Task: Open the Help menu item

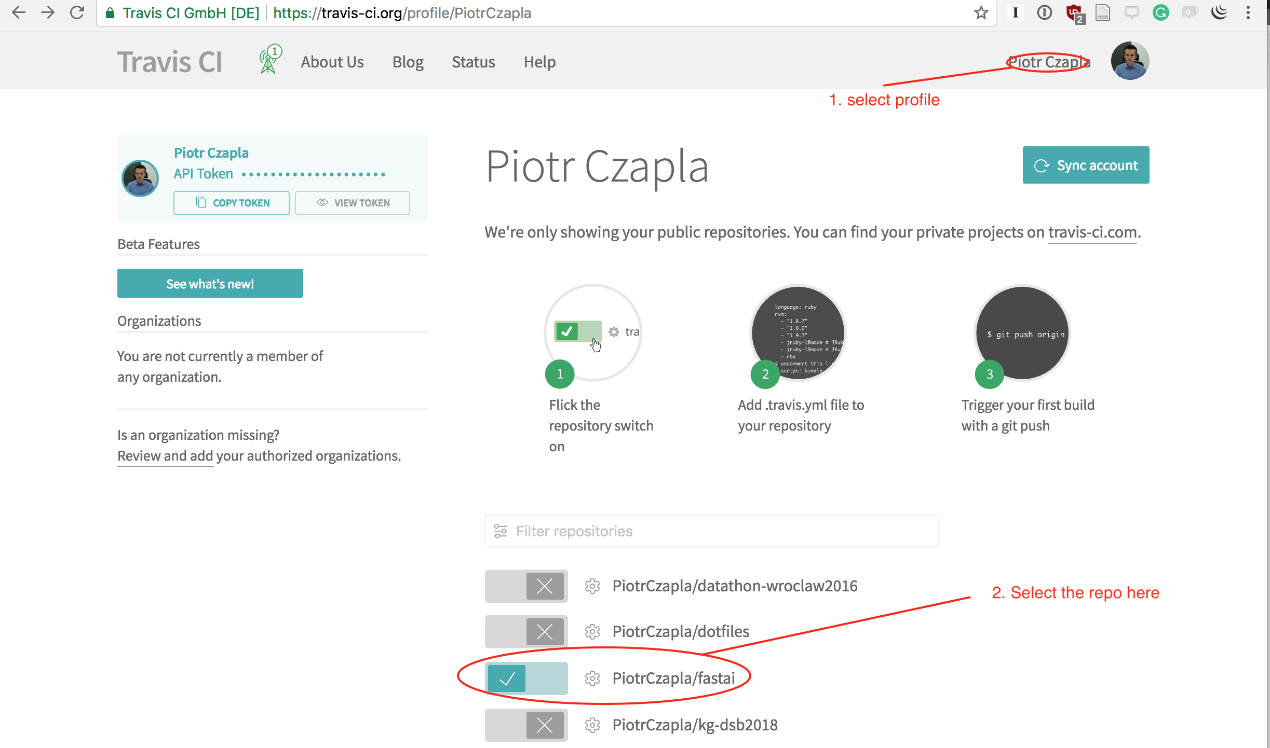Action: pos(539,62)
